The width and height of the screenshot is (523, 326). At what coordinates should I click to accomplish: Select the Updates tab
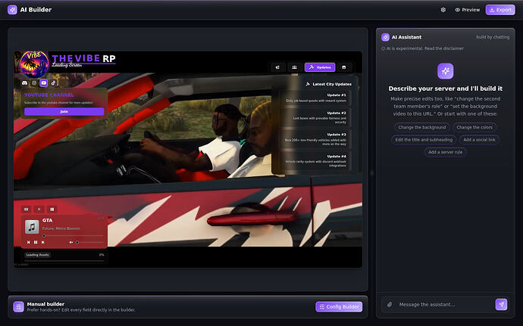click(x=320, y=67)
